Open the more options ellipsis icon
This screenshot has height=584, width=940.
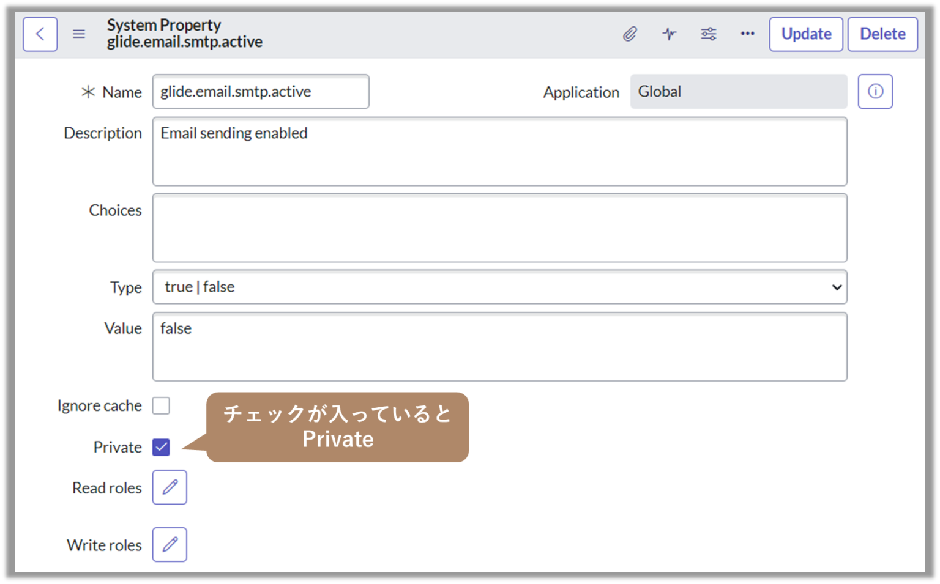[747, 34]
